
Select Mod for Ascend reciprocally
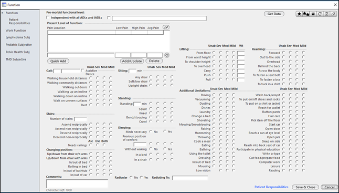pyautogui.click(x=104, y=124)
